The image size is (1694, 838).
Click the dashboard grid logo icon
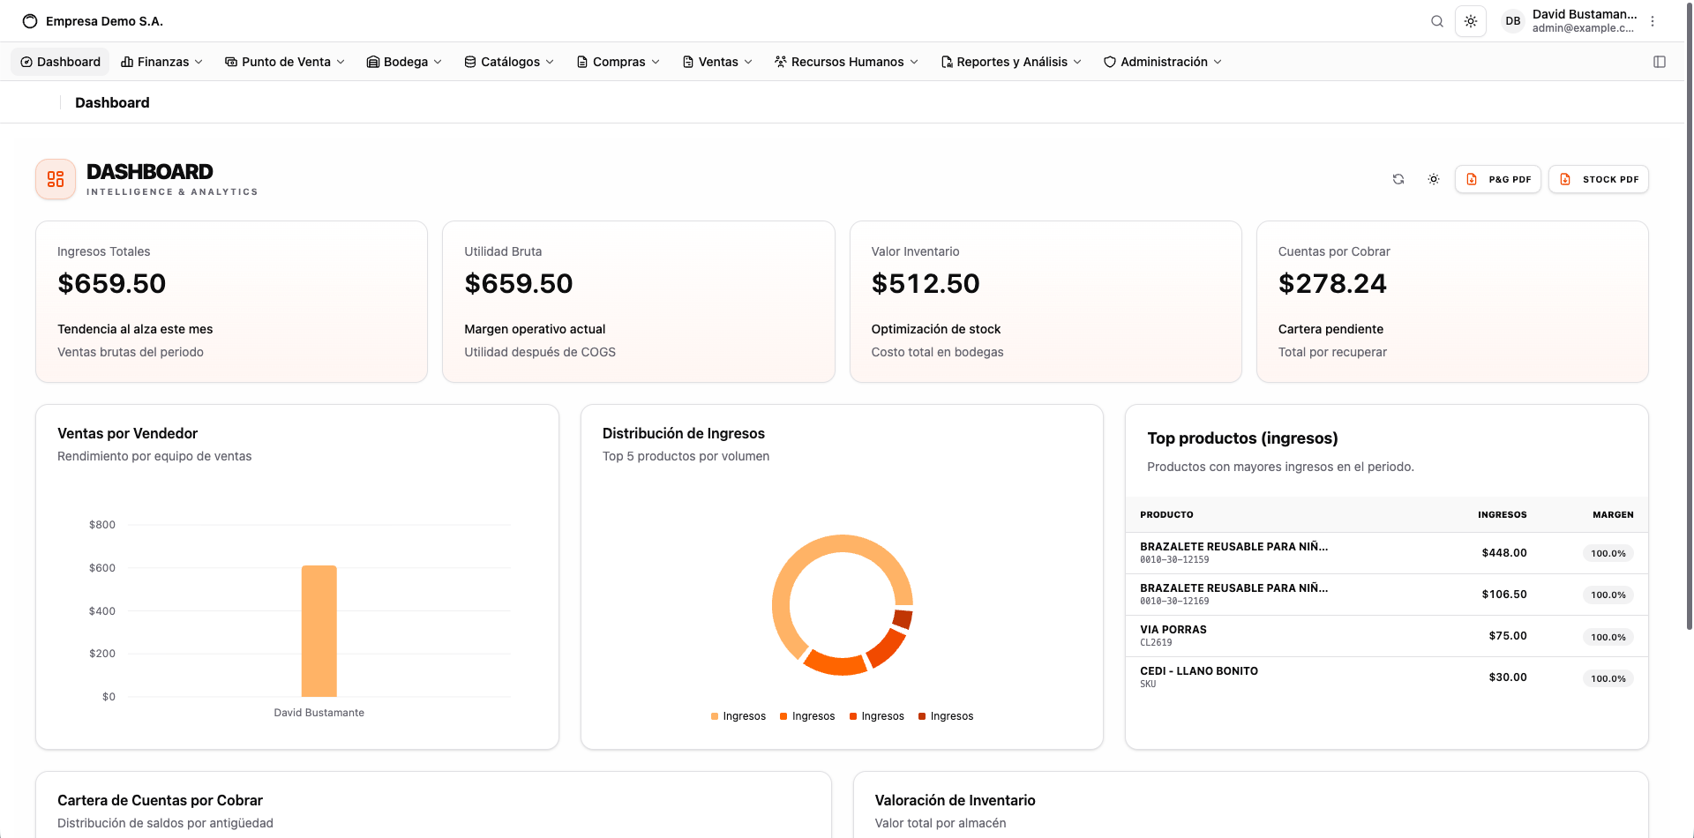pyautogui.click(x=55, y=178)
